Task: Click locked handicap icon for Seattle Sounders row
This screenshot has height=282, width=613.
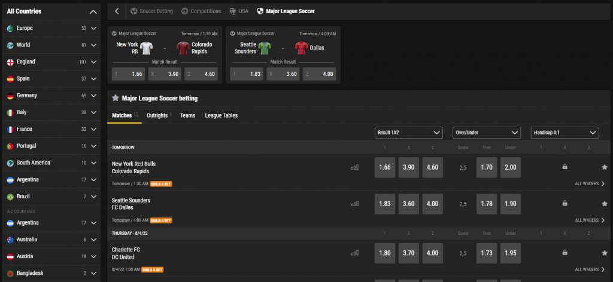Action: (565, 203)
